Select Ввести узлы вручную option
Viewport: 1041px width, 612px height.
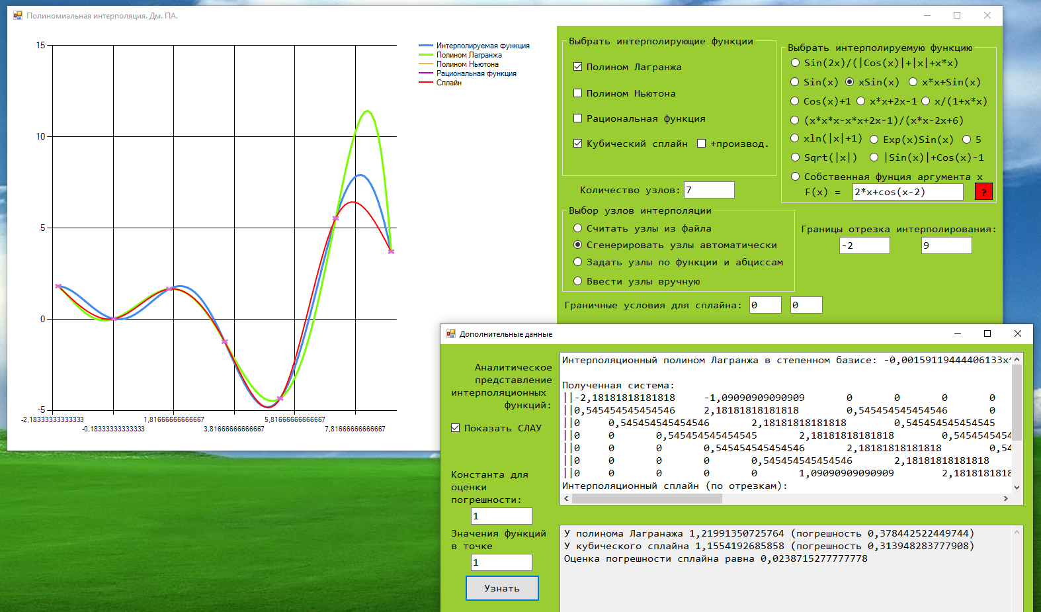[577, 281]
